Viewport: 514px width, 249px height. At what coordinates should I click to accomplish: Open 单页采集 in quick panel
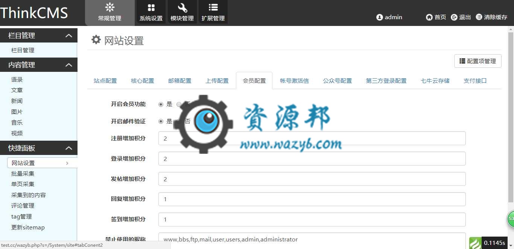(x=23, y=184)
